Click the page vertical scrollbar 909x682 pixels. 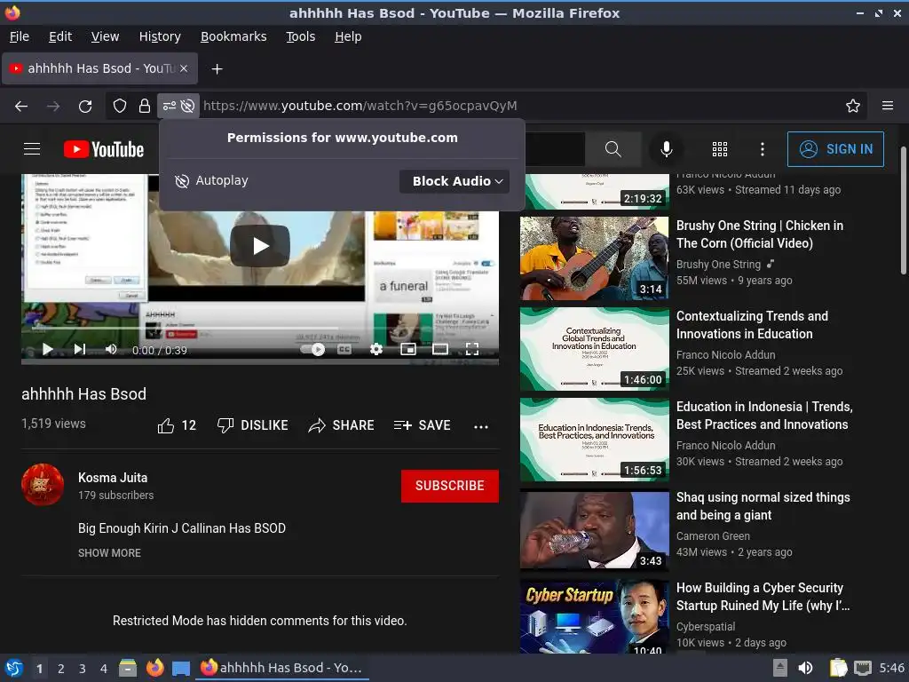903,210
